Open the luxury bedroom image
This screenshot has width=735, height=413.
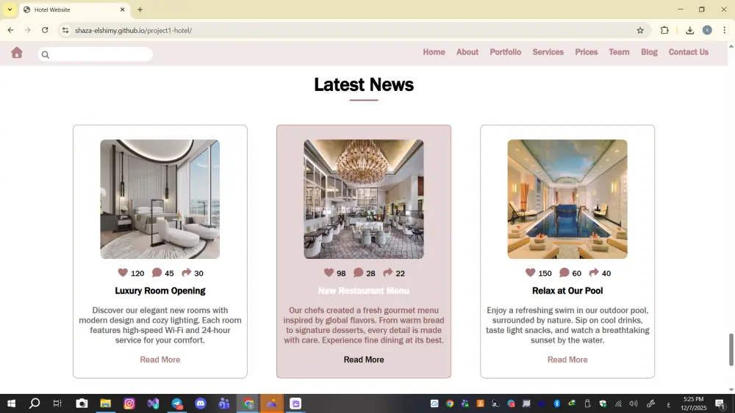click(159, 199)
